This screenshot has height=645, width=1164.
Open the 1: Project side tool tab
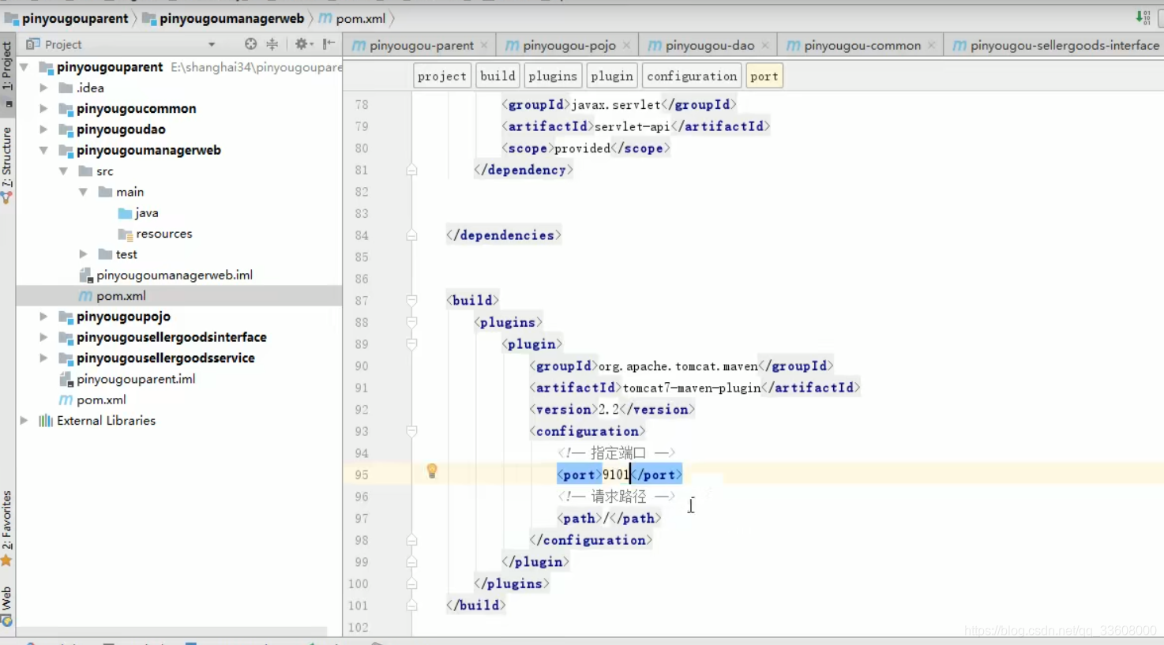7,66
